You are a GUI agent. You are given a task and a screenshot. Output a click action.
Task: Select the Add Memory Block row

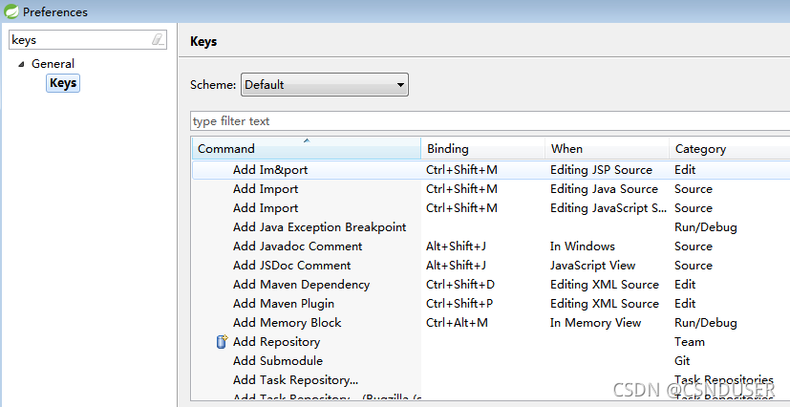491,323
